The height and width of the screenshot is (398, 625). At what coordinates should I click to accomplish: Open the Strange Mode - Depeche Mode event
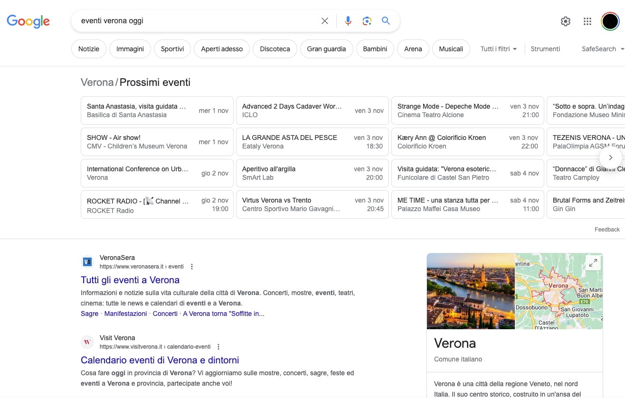pyautogui.click(x=468, y=111)
